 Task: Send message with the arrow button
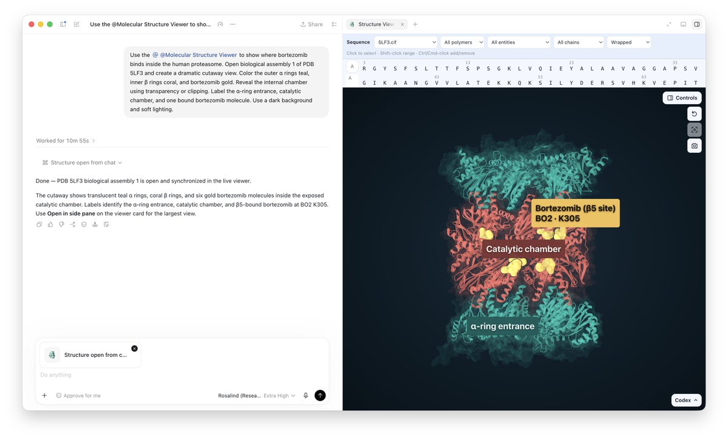coord(320,396)
